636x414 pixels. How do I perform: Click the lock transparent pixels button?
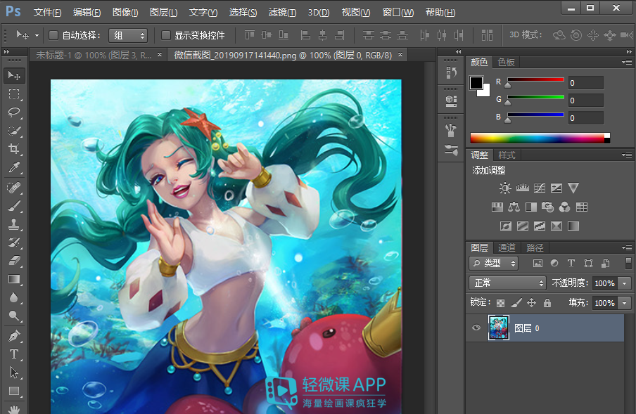[501, 302]
